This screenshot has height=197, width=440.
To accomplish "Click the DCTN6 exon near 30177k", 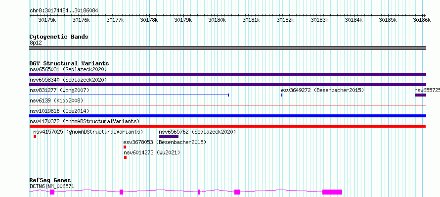I will (121, 192).
